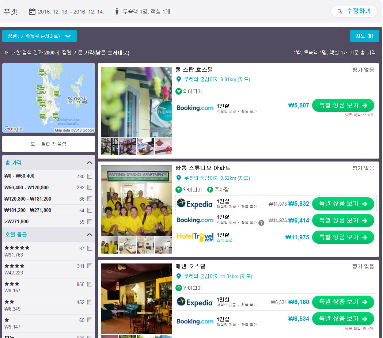The image size is (383, 338).
Task: Open Patong Studio Apartments group photo
Action: [137, 200]
